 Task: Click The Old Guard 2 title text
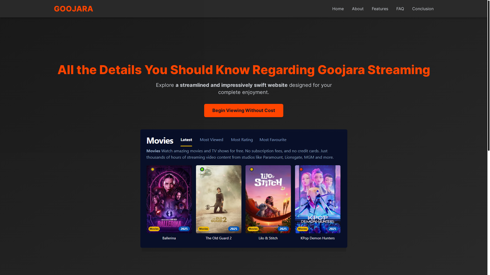point(218,238)
